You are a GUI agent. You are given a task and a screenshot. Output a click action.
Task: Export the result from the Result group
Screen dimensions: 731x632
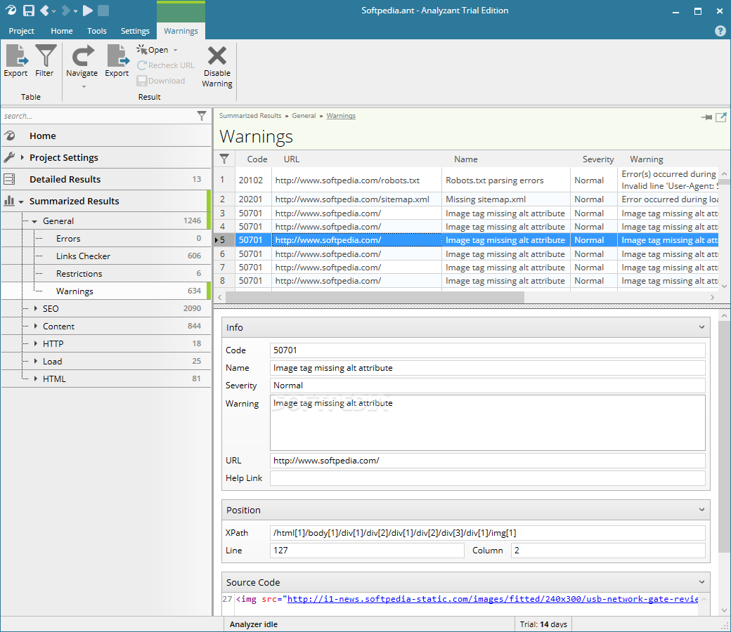point(117,61)
